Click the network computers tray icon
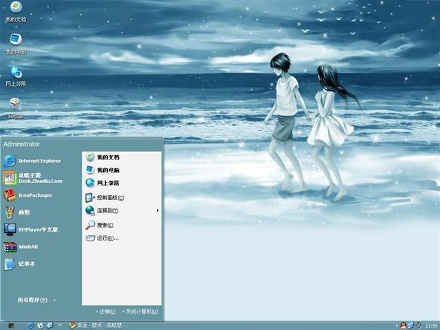Screen dimensions: 440x330 point(411,325)
